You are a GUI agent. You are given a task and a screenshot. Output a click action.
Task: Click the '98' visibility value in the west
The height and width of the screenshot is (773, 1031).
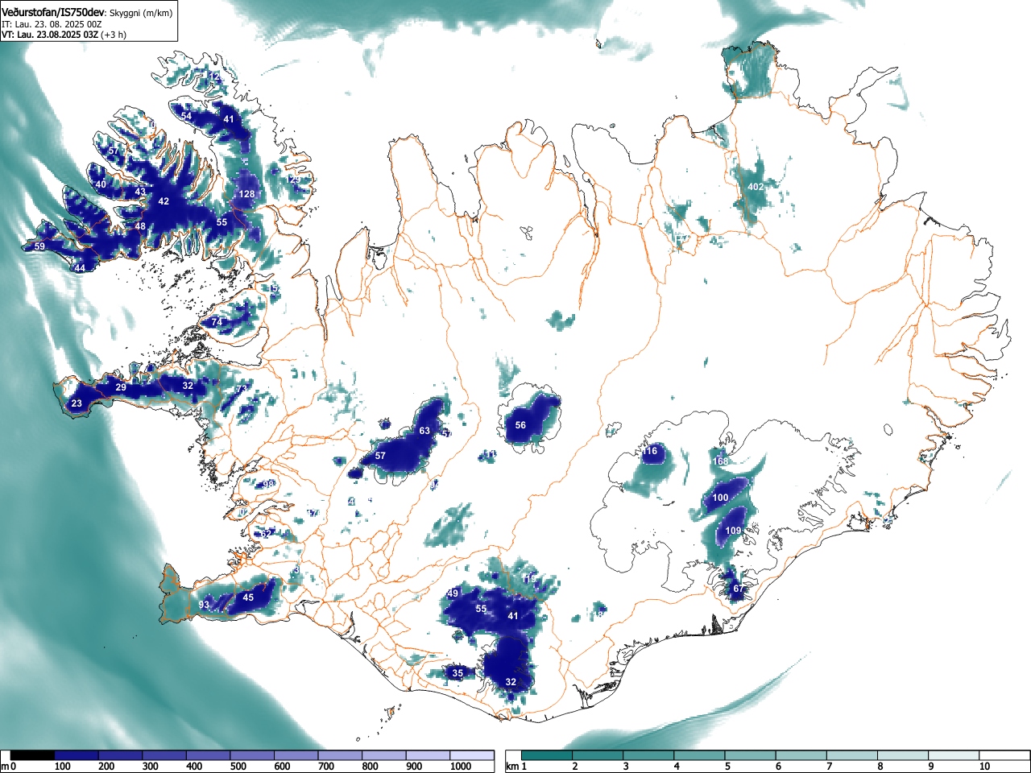[x=269, y=485]
